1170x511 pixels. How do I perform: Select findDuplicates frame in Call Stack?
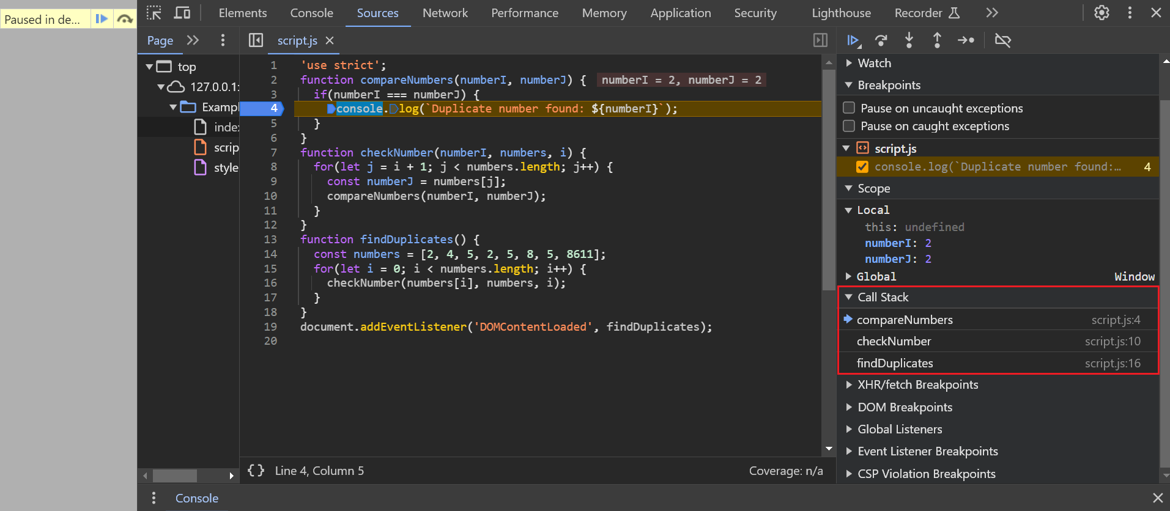[x=895, y=363]
